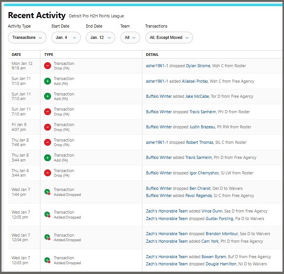Click the Pavol Regenda player link
284x274 pixels.
click(x=199, y=195)
